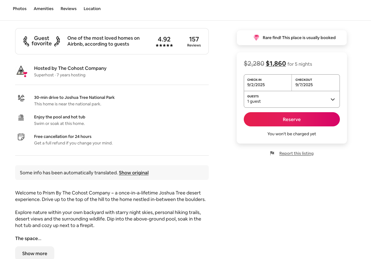The image size is (371, 259).
Task: Click the national park trees icon
Action: [21, 98]
